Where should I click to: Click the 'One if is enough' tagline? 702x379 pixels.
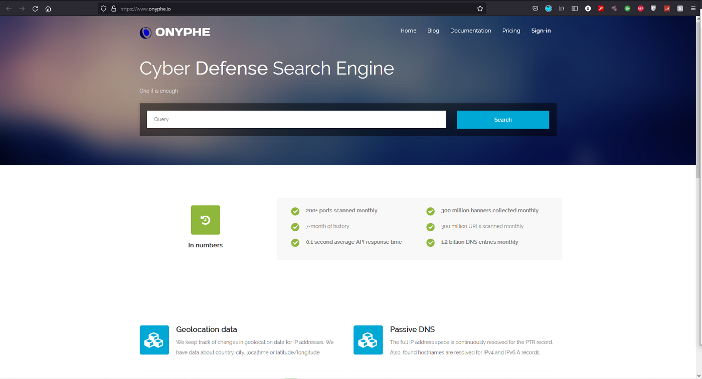tap(158, 91)
